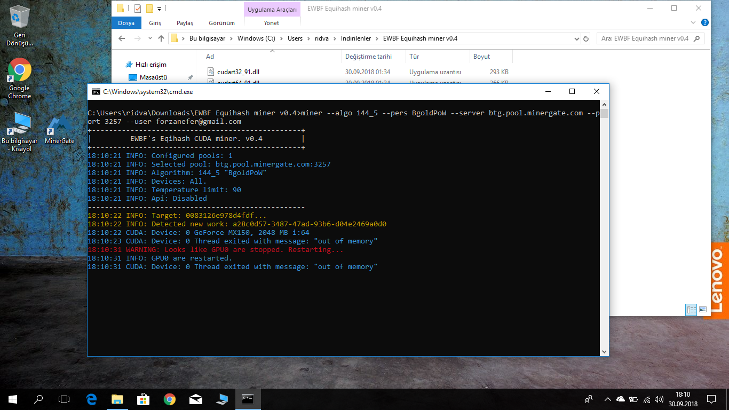Open the Windows Start menu

(x=13, y=399)
